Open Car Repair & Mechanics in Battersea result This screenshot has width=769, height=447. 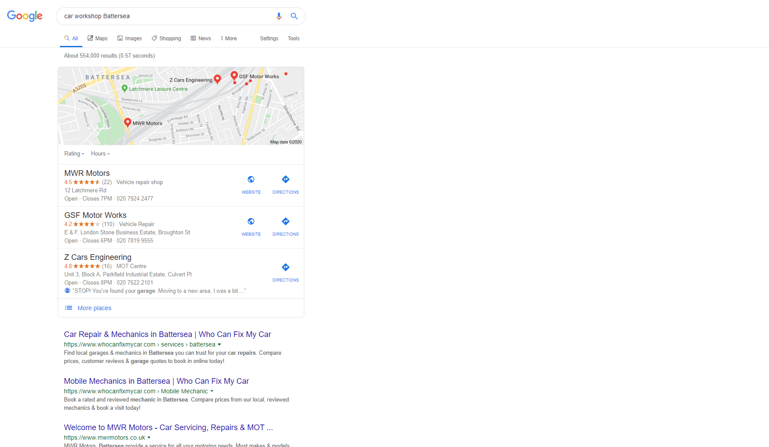click(x=167, y=334)
